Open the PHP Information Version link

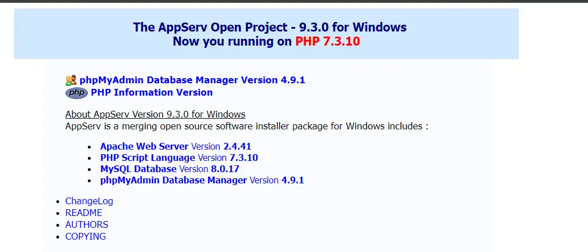[152, 92]
